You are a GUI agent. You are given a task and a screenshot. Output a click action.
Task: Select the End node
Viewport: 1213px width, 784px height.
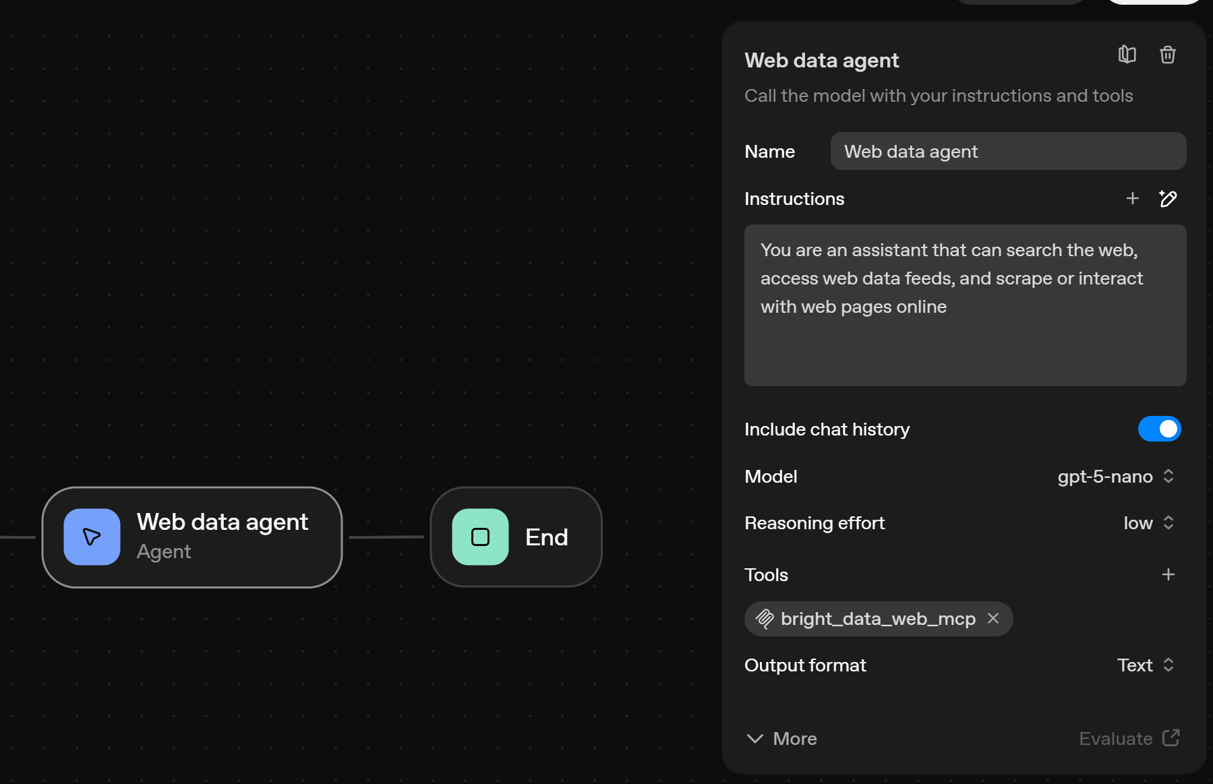click(515, 537)
